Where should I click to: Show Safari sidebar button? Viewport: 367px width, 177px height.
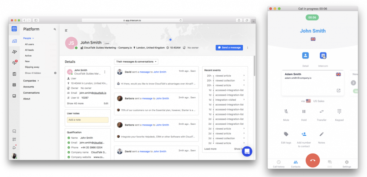pyautogui.click(x=36, y=20)
